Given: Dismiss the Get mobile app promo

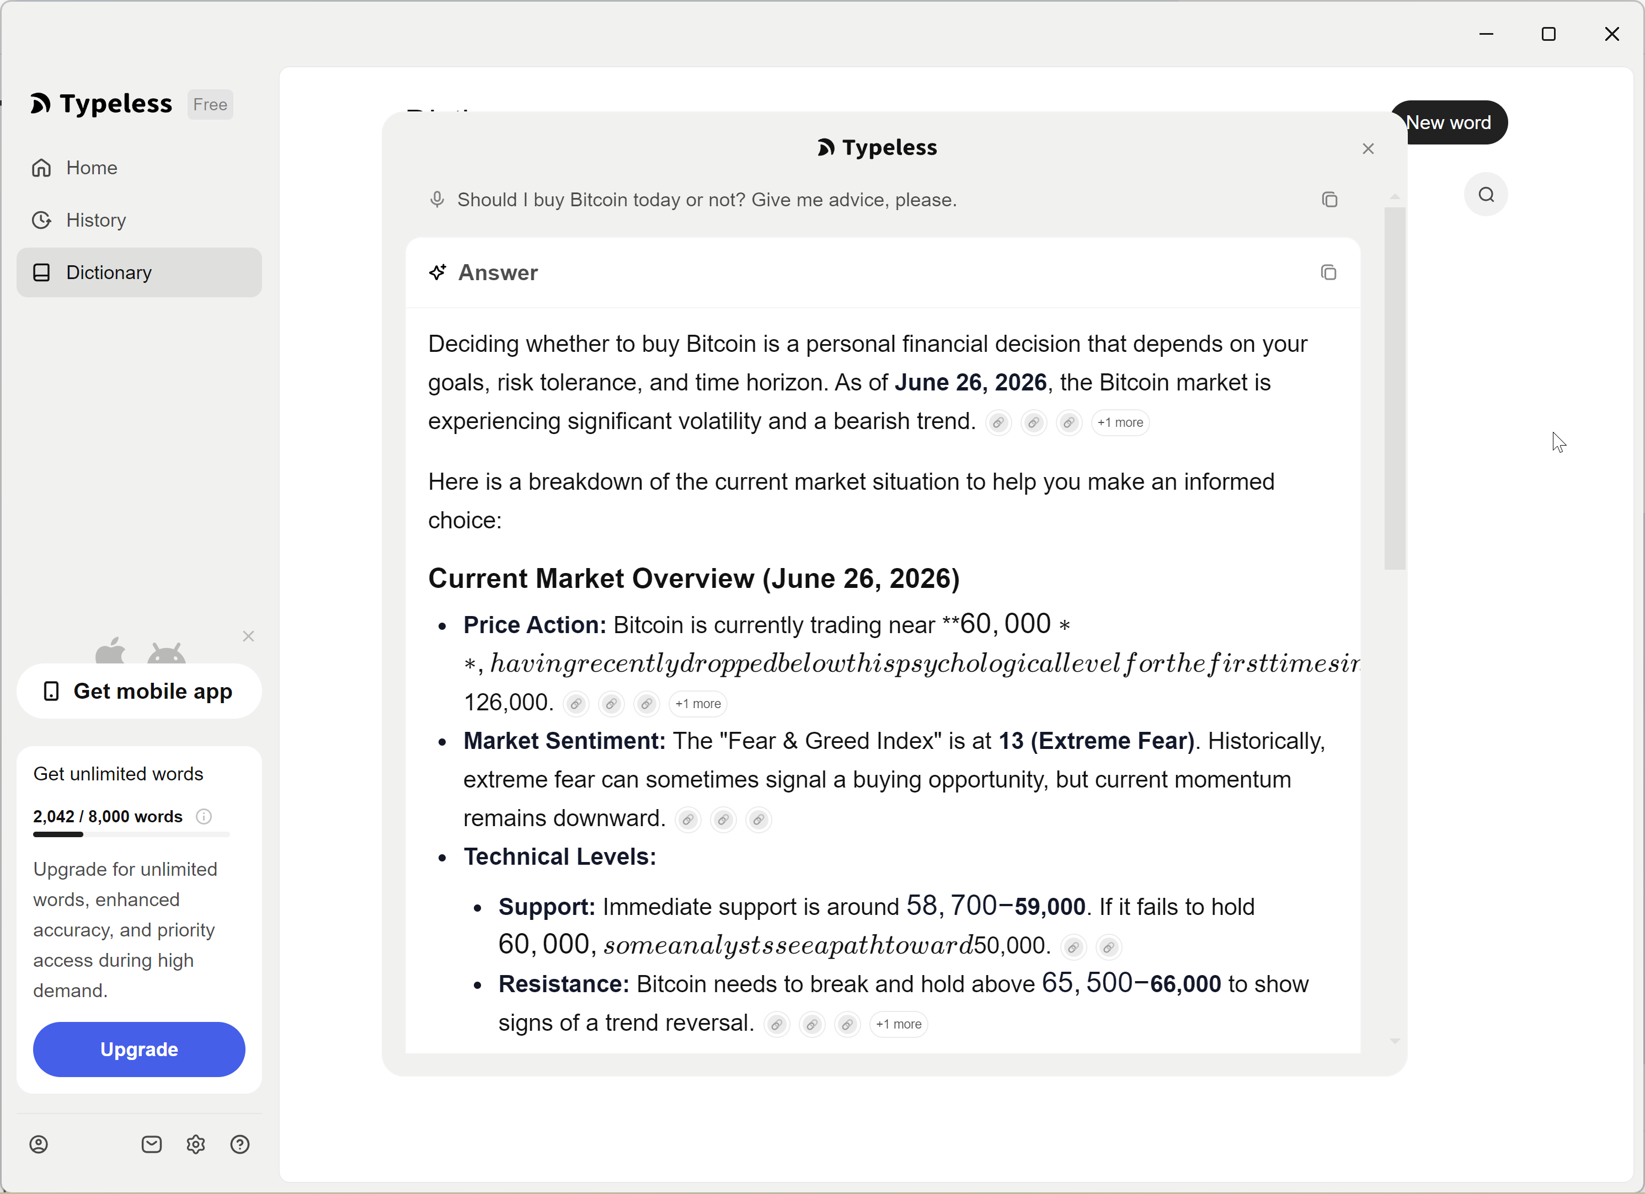Looking at the screenshot, I should tap(248, 636).
